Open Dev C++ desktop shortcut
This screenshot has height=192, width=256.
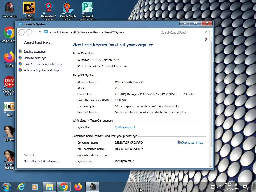pos(9,86)
